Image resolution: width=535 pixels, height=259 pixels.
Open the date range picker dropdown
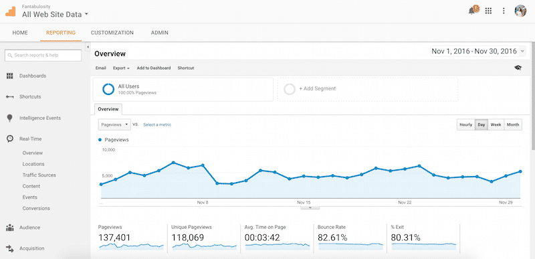pos(478,52)
